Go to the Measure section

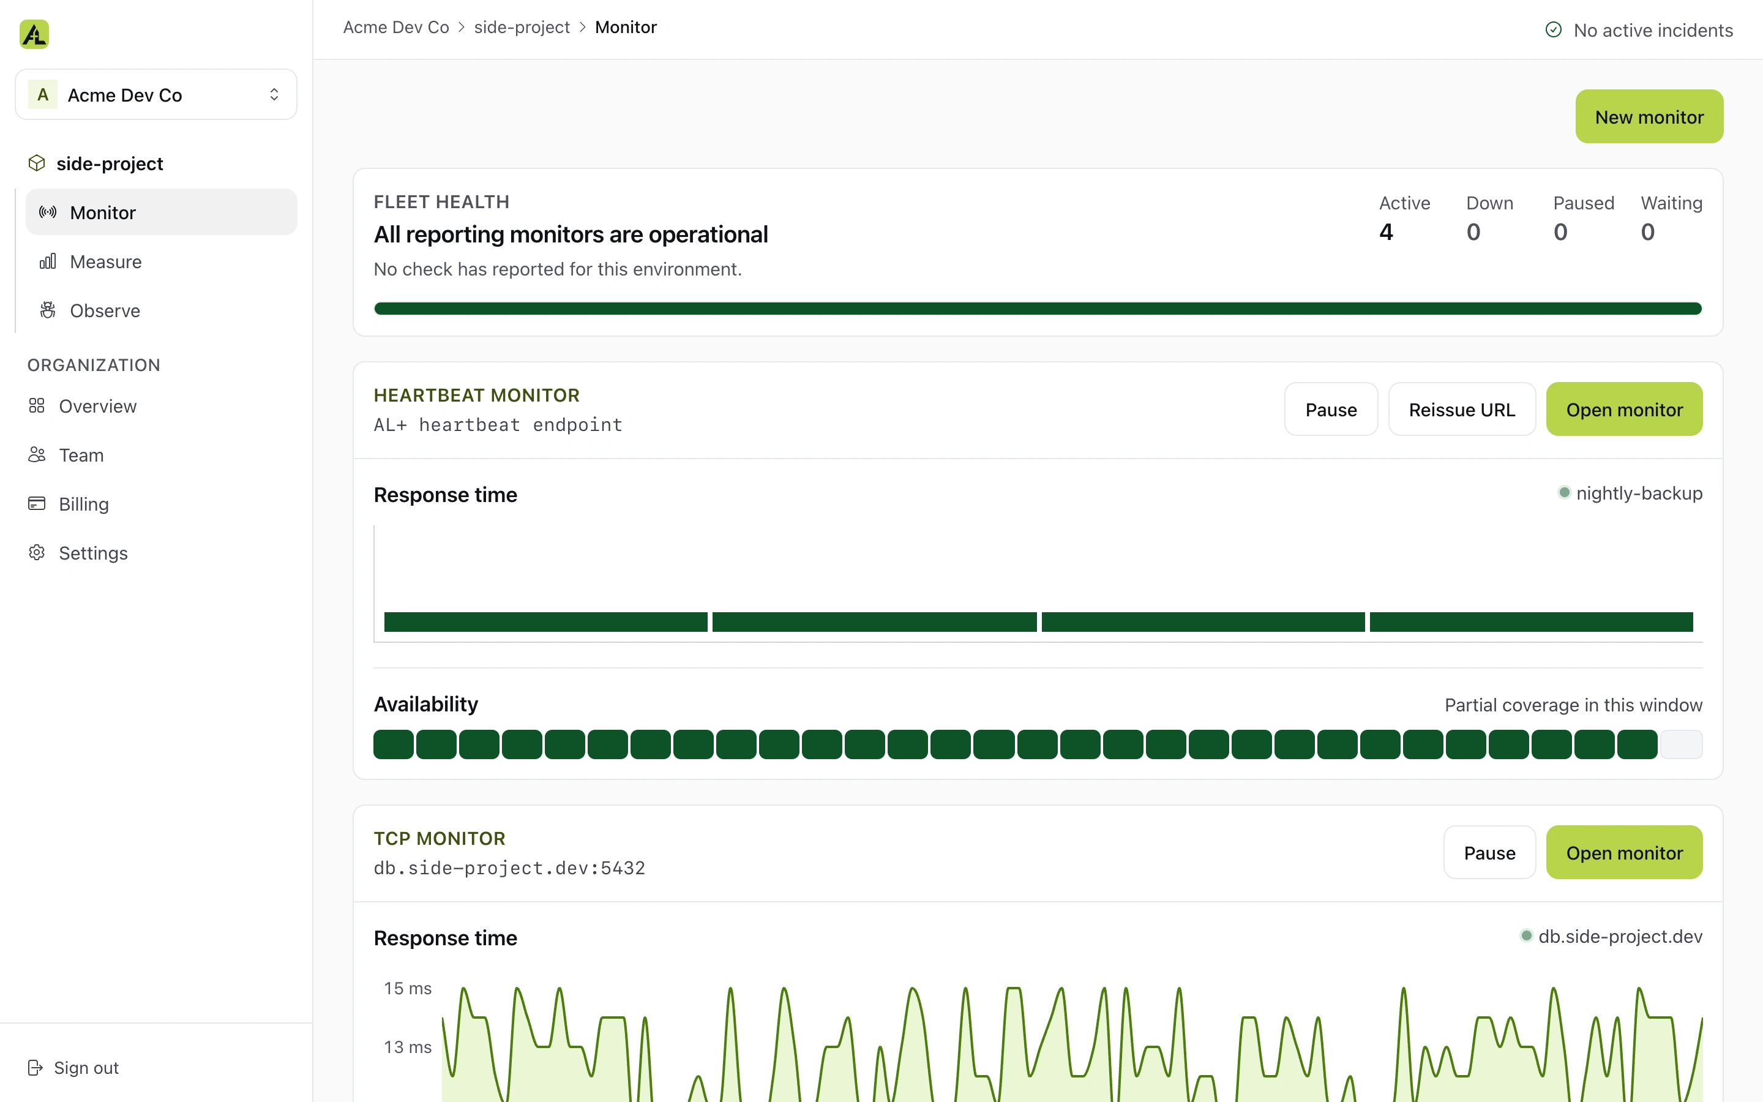tap(161, 261)
